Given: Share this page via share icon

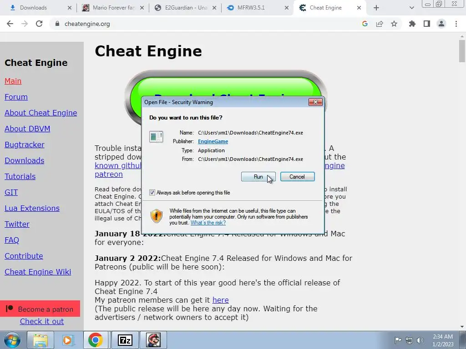Looking at the screenshot, I should click(380, 24).
